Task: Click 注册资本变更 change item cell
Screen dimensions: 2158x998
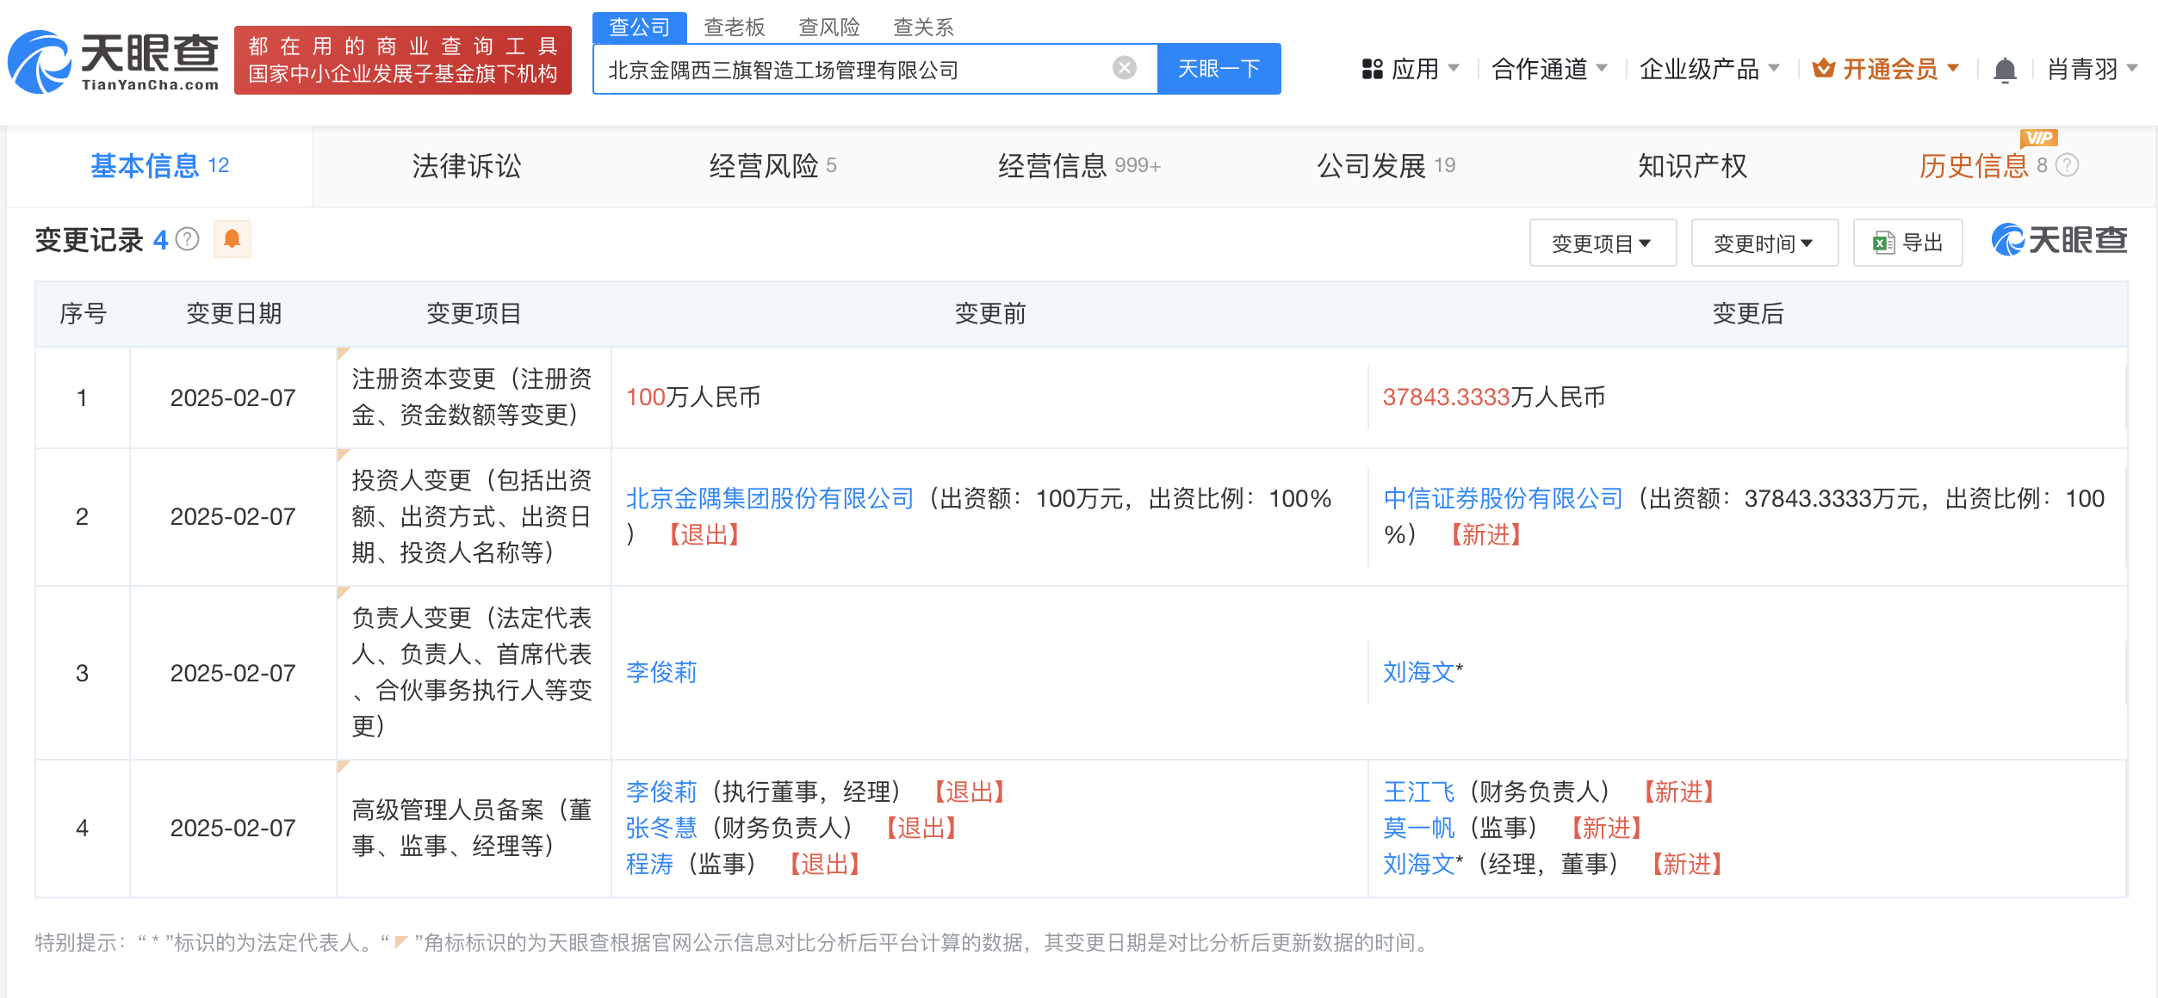Action: [x=473, y=397]
